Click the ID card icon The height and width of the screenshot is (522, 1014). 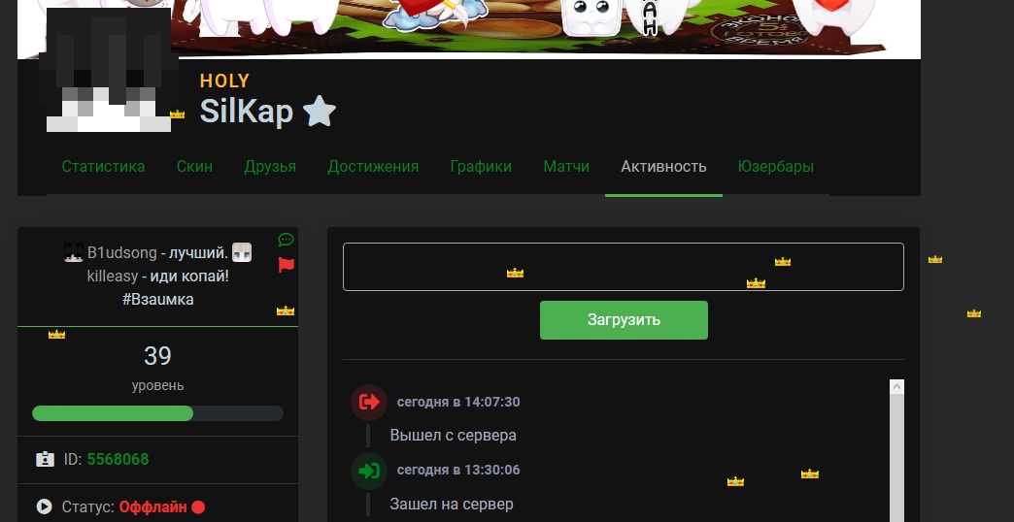point(45,459)
